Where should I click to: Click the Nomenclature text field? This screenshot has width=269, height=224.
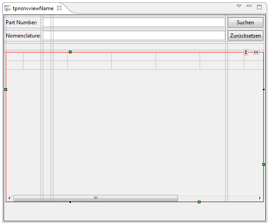coord(134,36)
